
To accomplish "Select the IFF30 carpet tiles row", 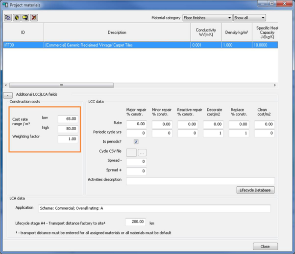I will pyautogui.click(x=117, y=45).
